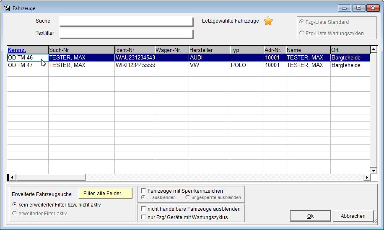Click ident number WIKI123445555

click(x=135, y=65)
